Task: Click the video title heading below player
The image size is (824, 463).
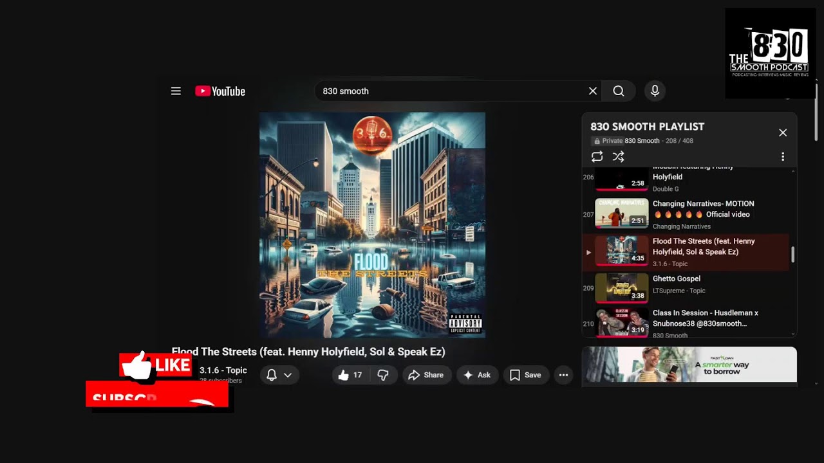Action: 308,352
